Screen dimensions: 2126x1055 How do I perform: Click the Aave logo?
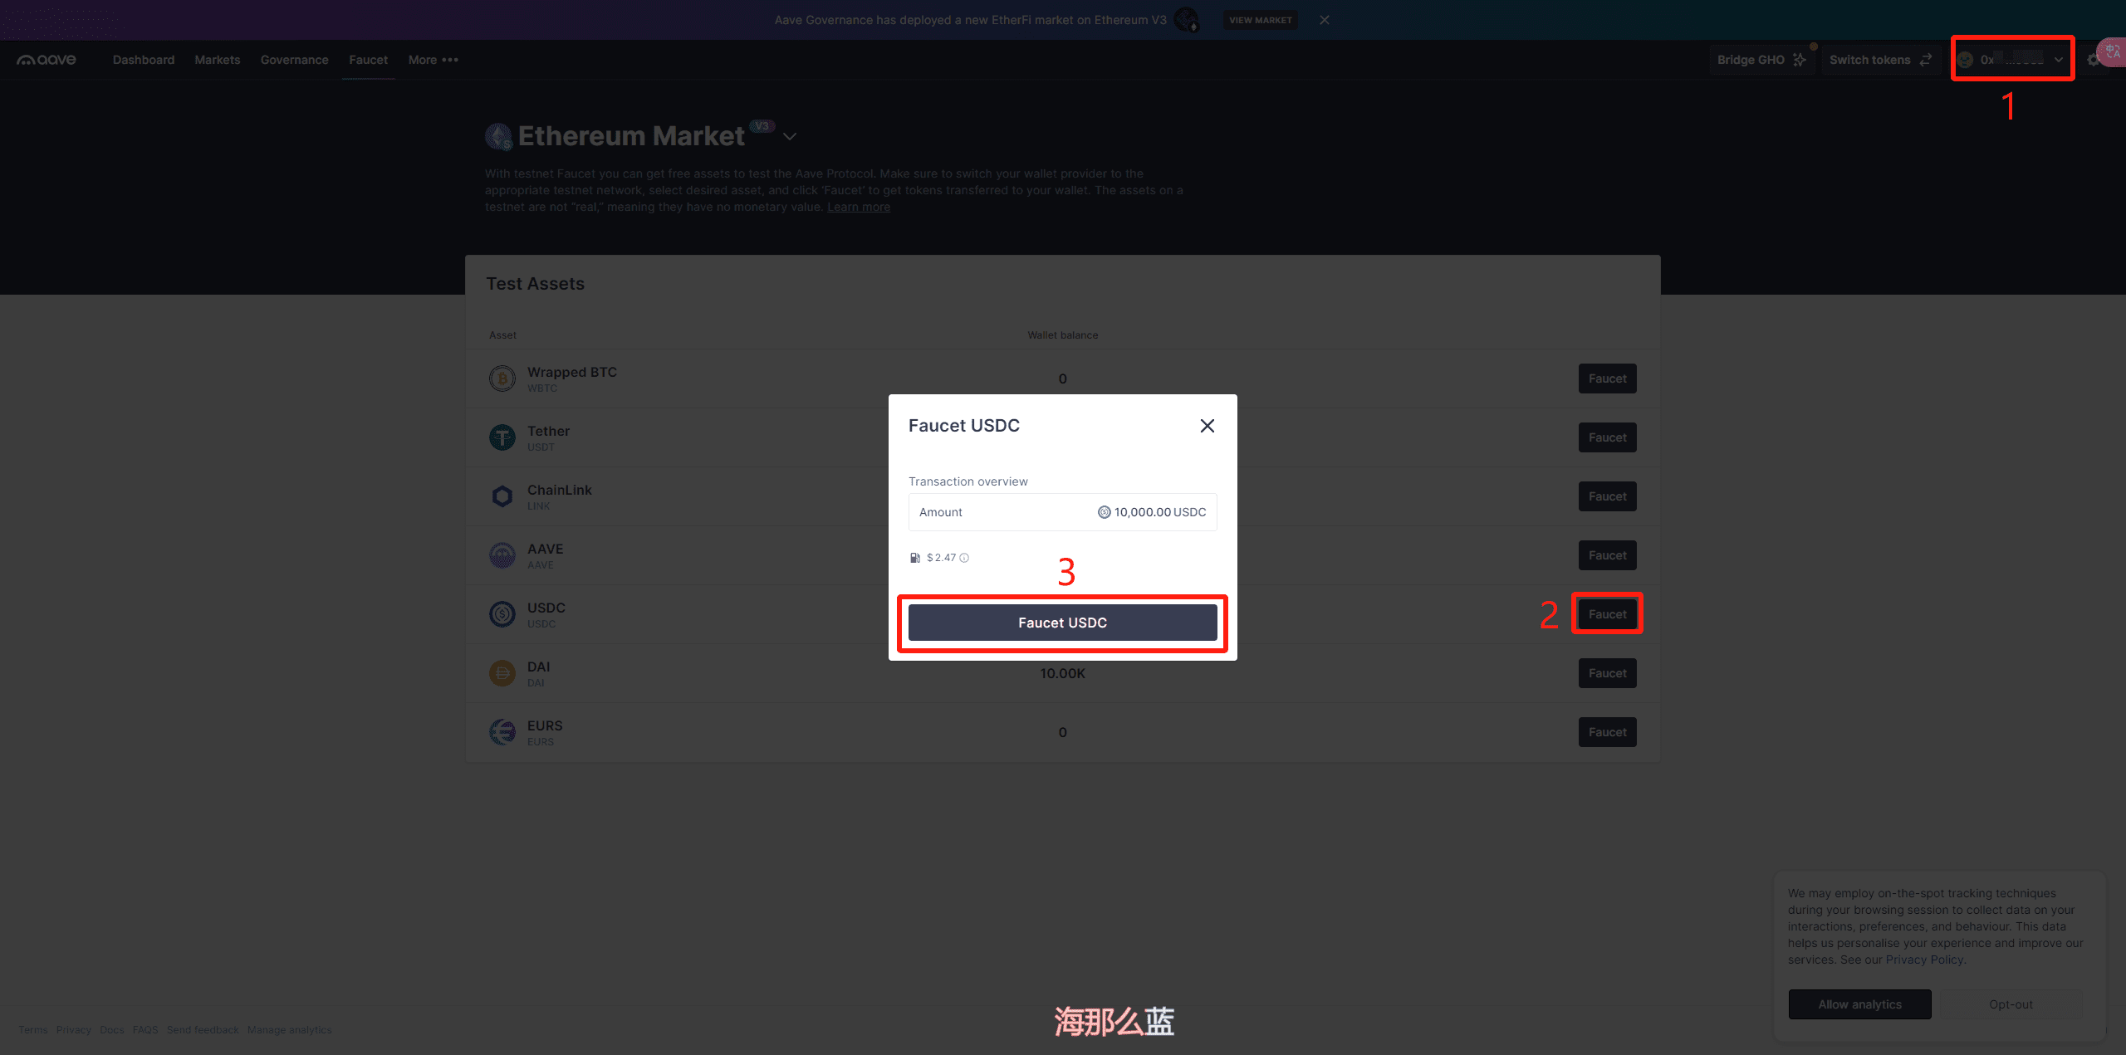(x=47, y=60)
